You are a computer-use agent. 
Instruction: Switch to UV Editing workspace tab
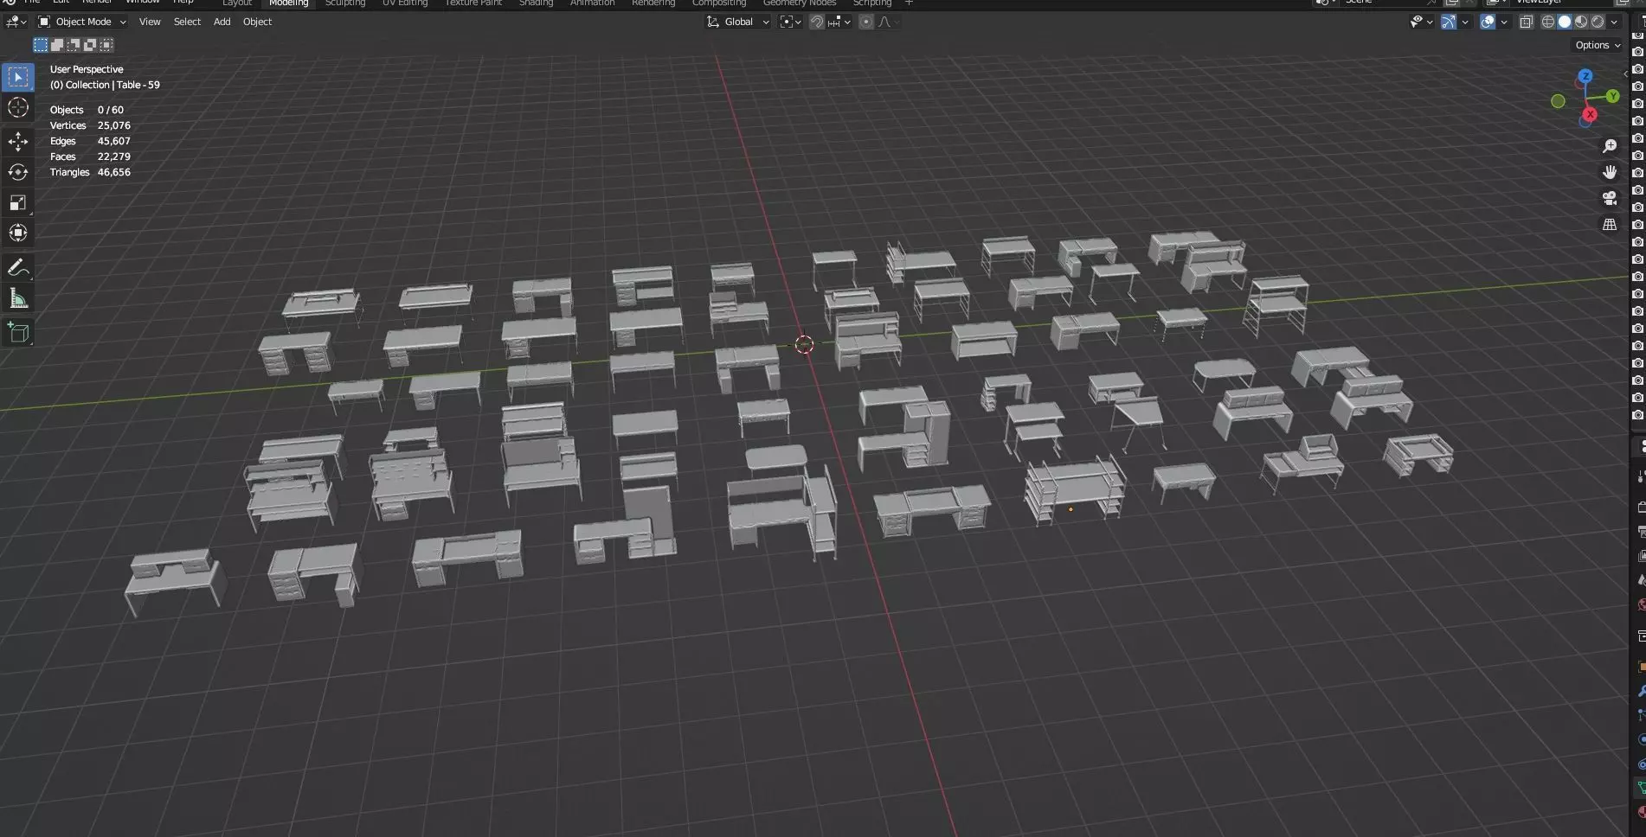[x=405, y=3]
